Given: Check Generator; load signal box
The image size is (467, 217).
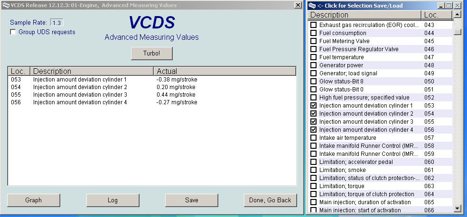Looking at the screenshot, I should [313, 73].
